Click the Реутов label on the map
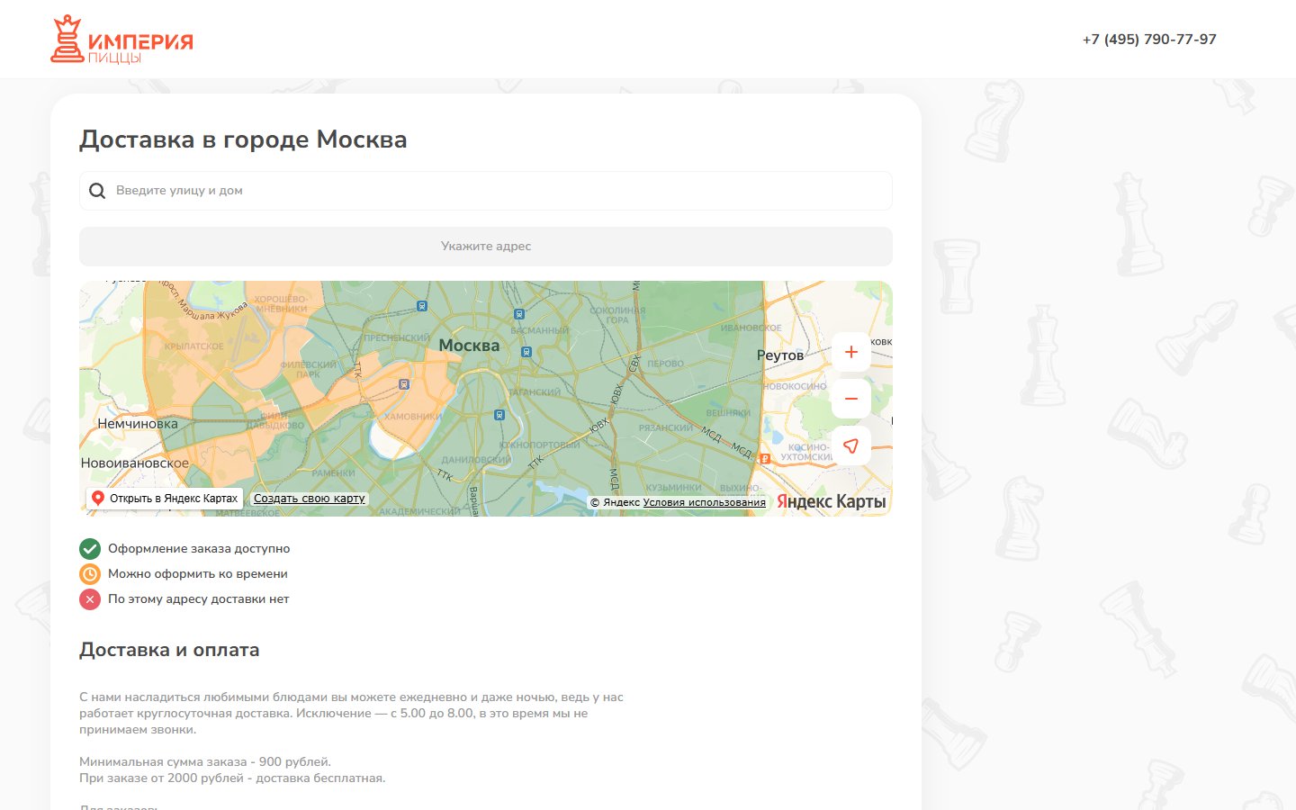The height and width of the screenshot is (810, 1296). point(780,355)
